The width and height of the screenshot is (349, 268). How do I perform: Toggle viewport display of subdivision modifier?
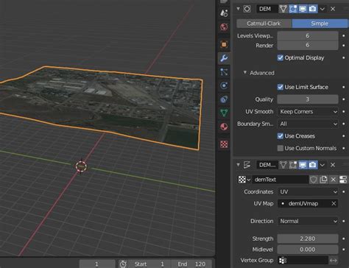(x=303, y=9)
